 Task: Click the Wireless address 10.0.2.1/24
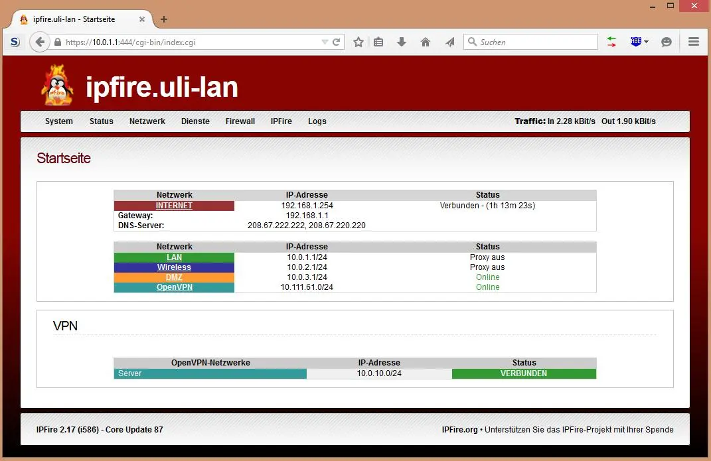307,267
